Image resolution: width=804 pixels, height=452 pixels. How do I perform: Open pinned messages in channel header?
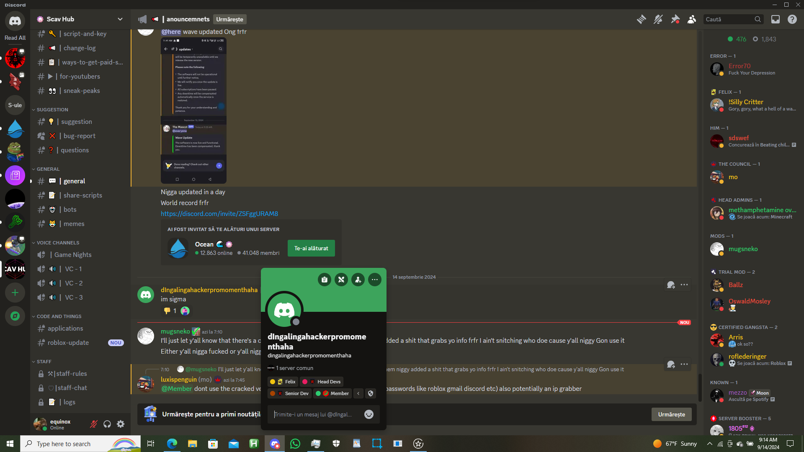[675, 19]
